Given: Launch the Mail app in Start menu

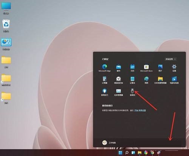Looking at the screenshot, I should pos(118,68).
